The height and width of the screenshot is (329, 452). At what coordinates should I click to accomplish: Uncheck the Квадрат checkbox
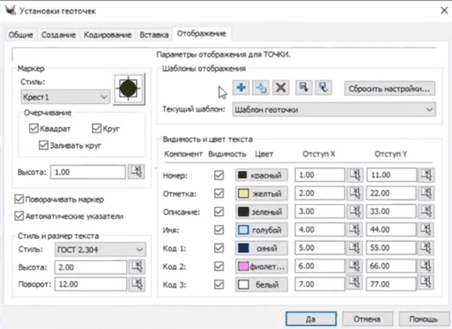[x=34, y=128]
